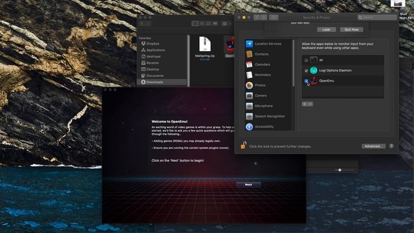Open the Calendars privacy category
The image size is (414, 233).
coord(269,65)
